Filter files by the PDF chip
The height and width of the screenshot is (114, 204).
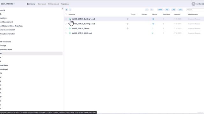pyautogui.click(x=167, y=10)
